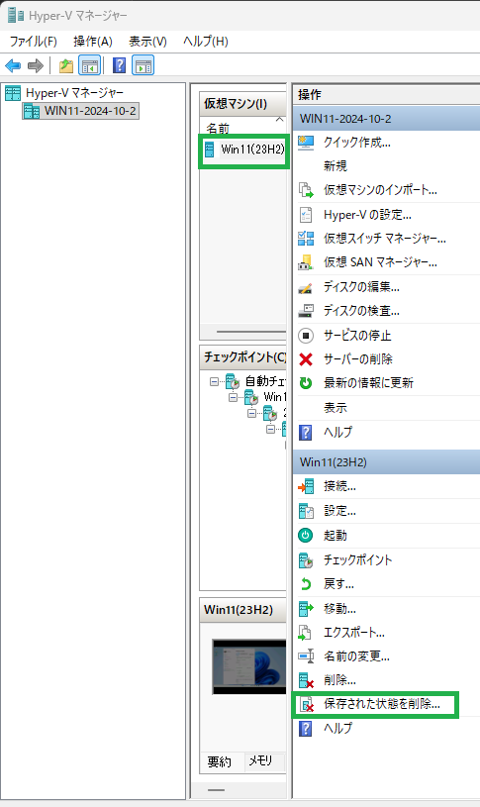Click ディスクの編集 pencil icon
480x807 pixels.
306,287
